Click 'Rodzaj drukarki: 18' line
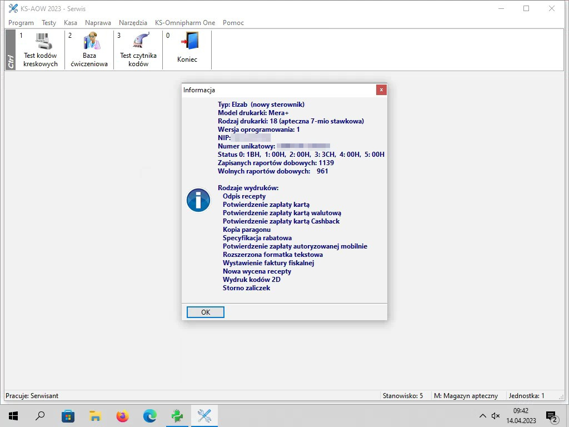The height and width of the screenshot is (427, 569). (291, 121)
